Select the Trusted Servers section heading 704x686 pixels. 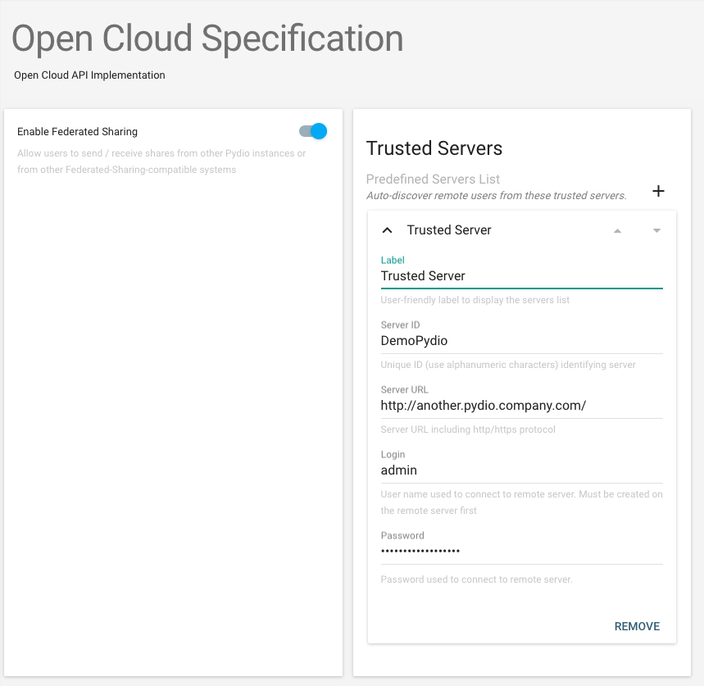[x=434, y=148]
